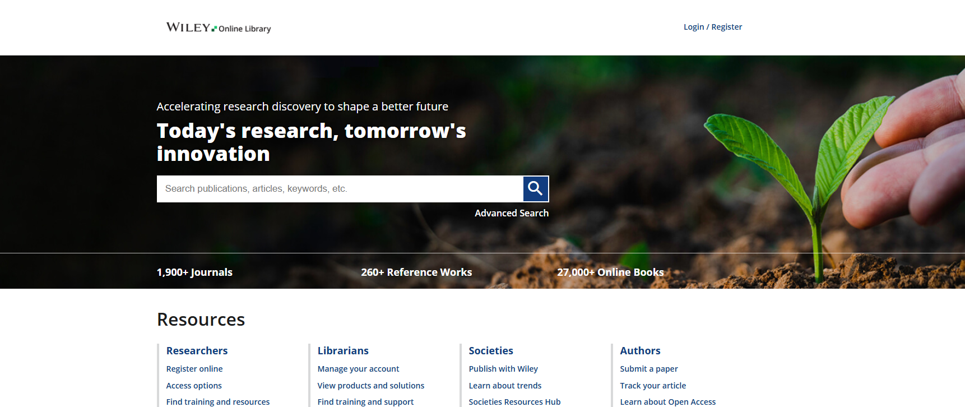
Task: Select the 260+ Reference Works link
Action: point(416,272)
